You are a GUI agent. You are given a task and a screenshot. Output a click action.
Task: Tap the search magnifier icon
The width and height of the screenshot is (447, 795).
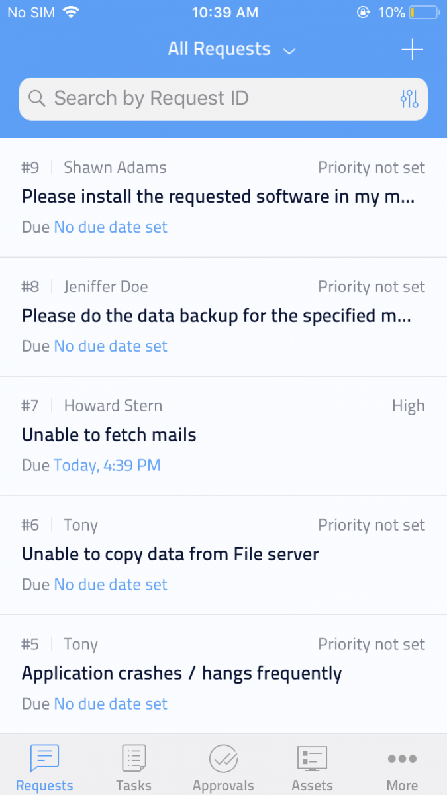pyautogui.click(x=37, y=99)
